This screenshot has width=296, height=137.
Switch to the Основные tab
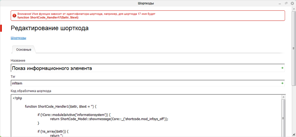coord(24,49)
